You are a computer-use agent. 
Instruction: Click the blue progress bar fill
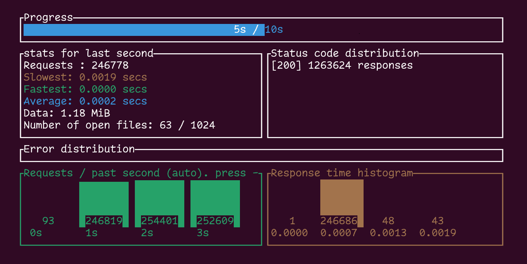pyautogui.click(x=144, y=30)
